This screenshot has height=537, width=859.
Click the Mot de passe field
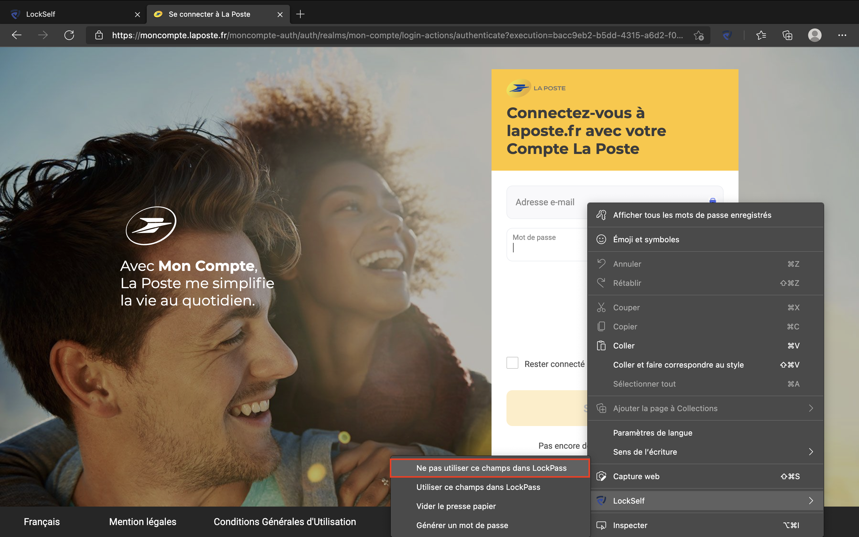(x=547, y=244)
